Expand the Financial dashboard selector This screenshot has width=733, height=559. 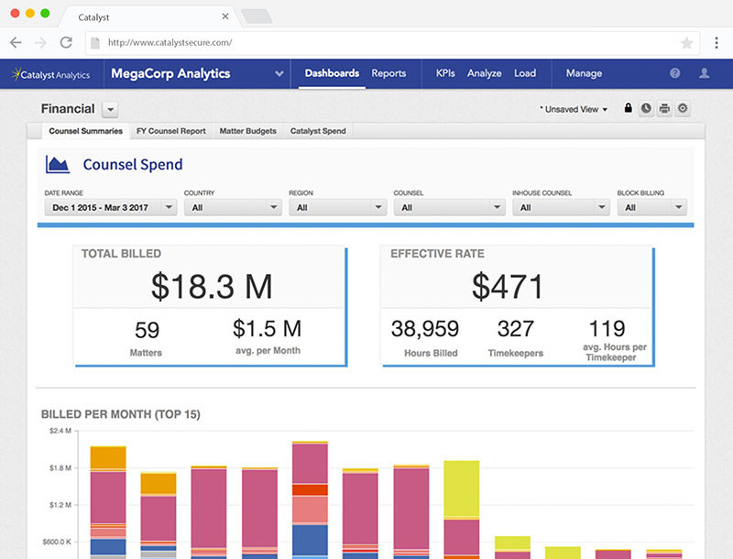tap(109, 109)
